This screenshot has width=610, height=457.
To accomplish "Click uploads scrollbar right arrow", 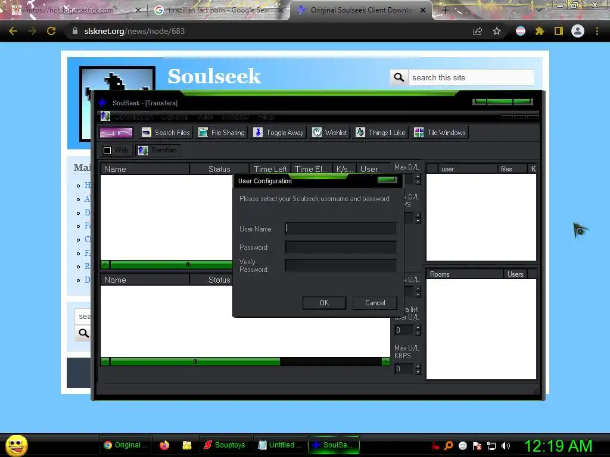I will 385,362.
